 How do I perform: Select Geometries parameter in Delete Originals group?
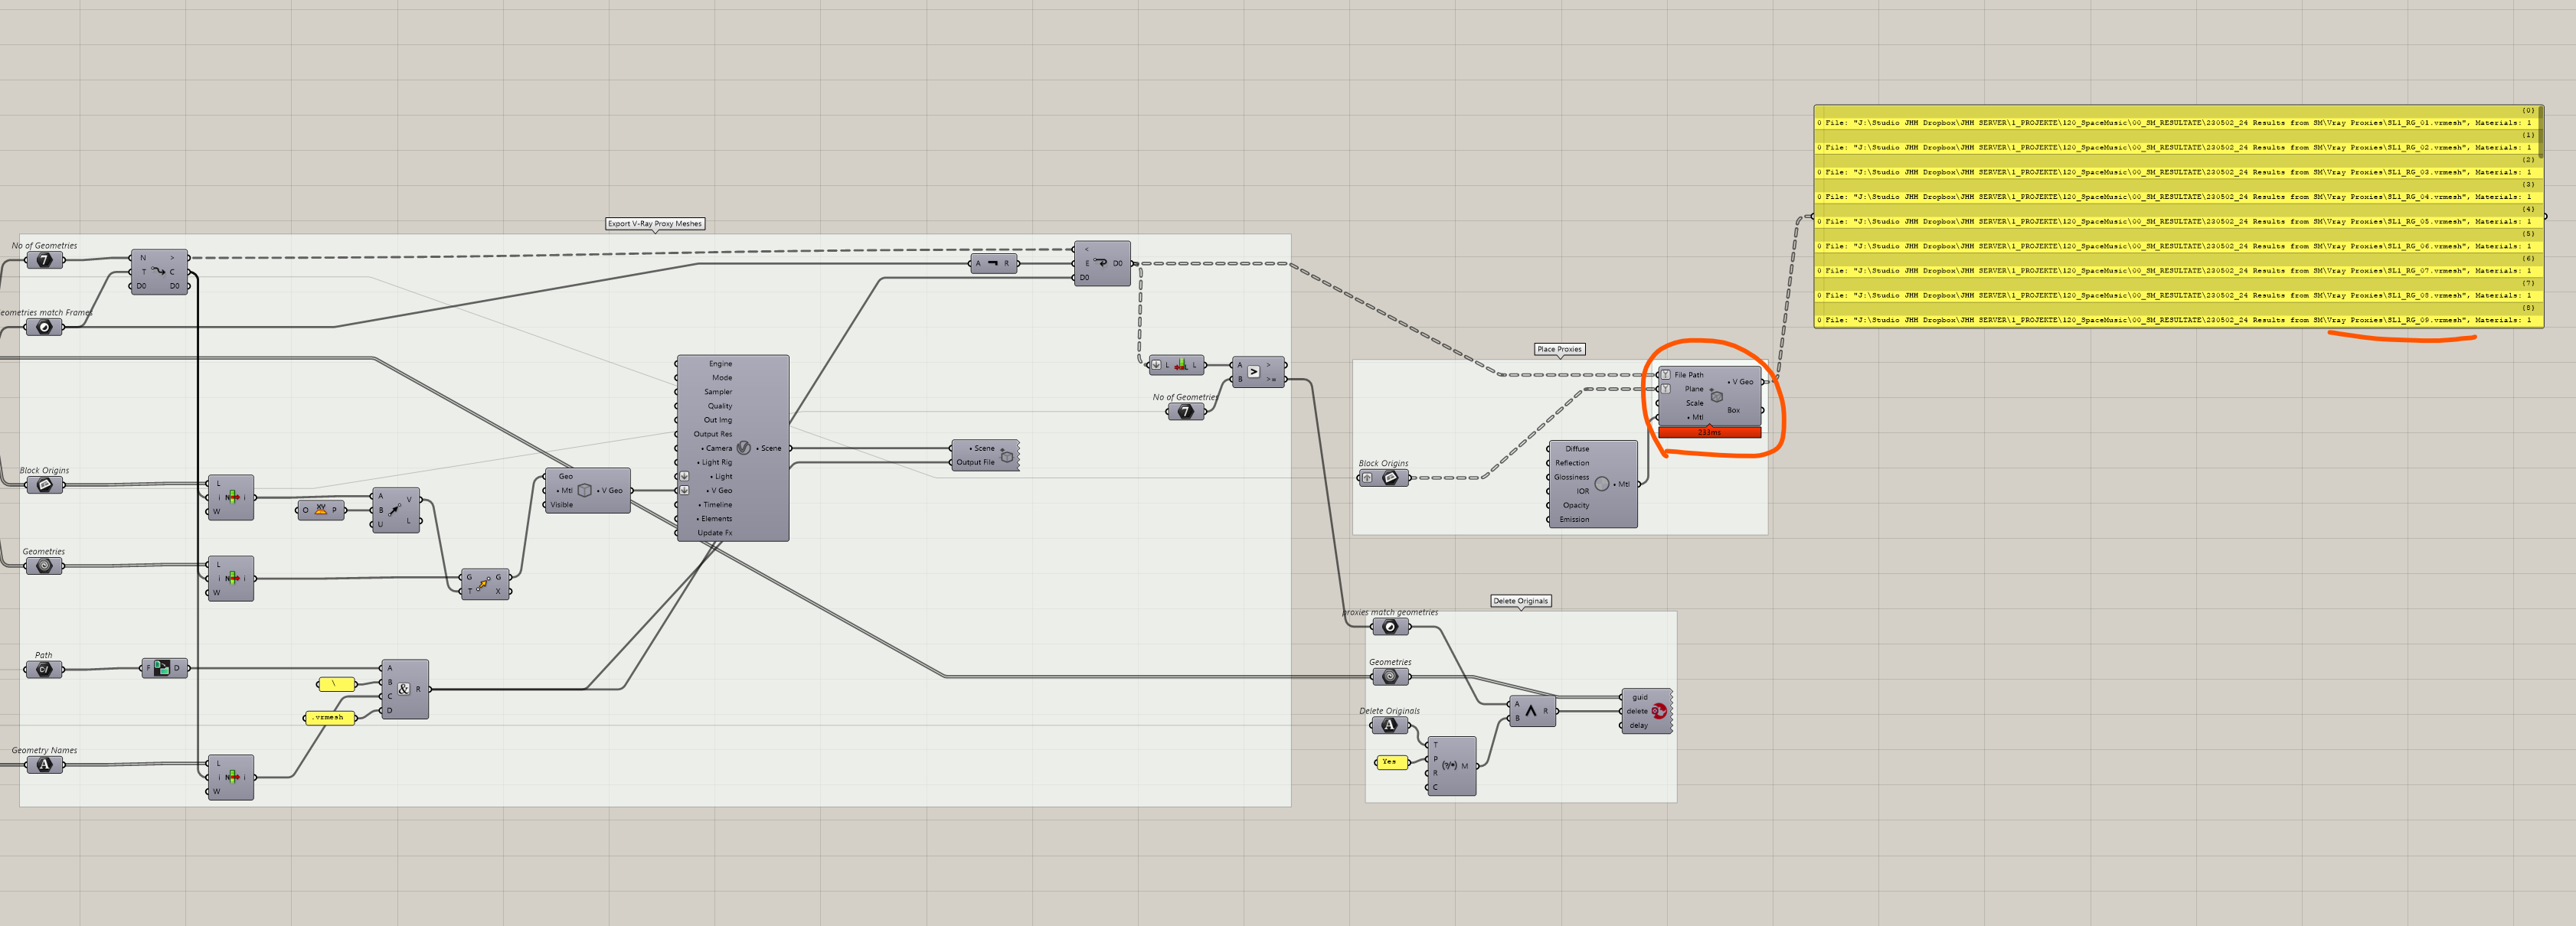pos(1390,677)
